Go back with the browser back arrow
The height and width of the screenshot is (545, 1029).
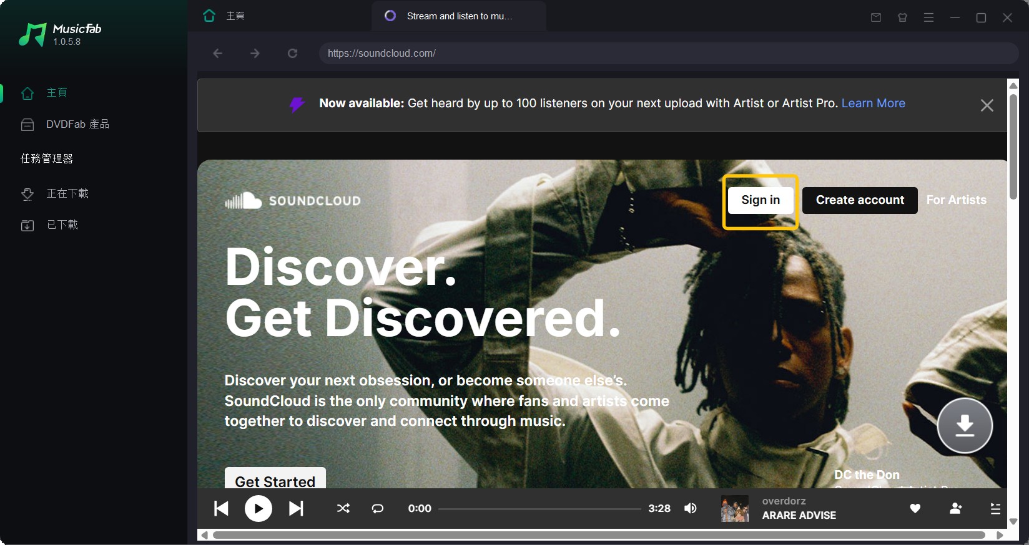coord(218,54)
